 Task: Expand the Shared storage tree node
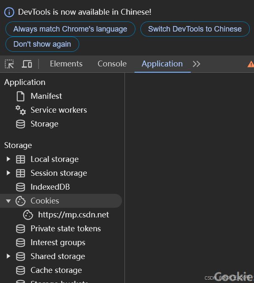[x=8, y=256]
